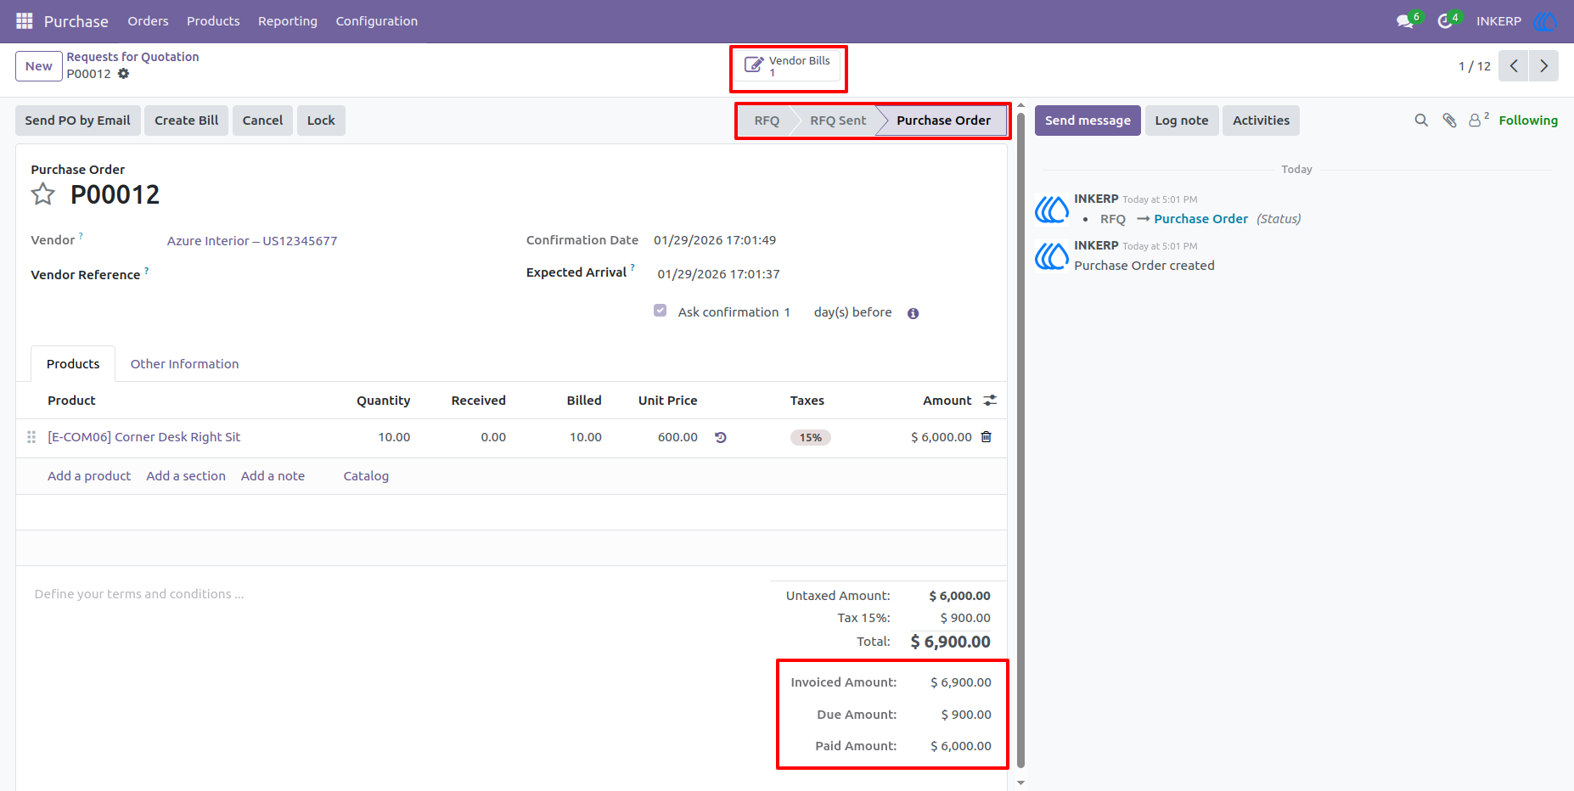Image resolution: width=1574 pixels, height=791 pixels.
Task: Search messages in chatter
Action: point(1421,121)
